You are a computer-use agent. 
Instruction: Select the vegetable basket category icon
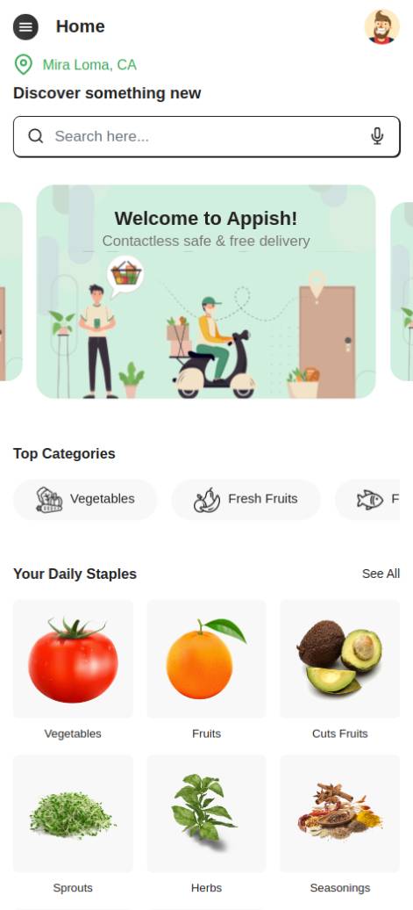pos(49,500)
